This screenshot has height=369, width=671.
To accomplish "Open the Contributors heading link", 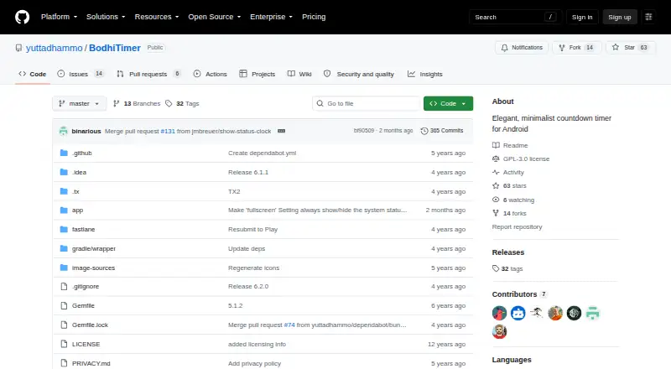I will click(x=519, y=294).
